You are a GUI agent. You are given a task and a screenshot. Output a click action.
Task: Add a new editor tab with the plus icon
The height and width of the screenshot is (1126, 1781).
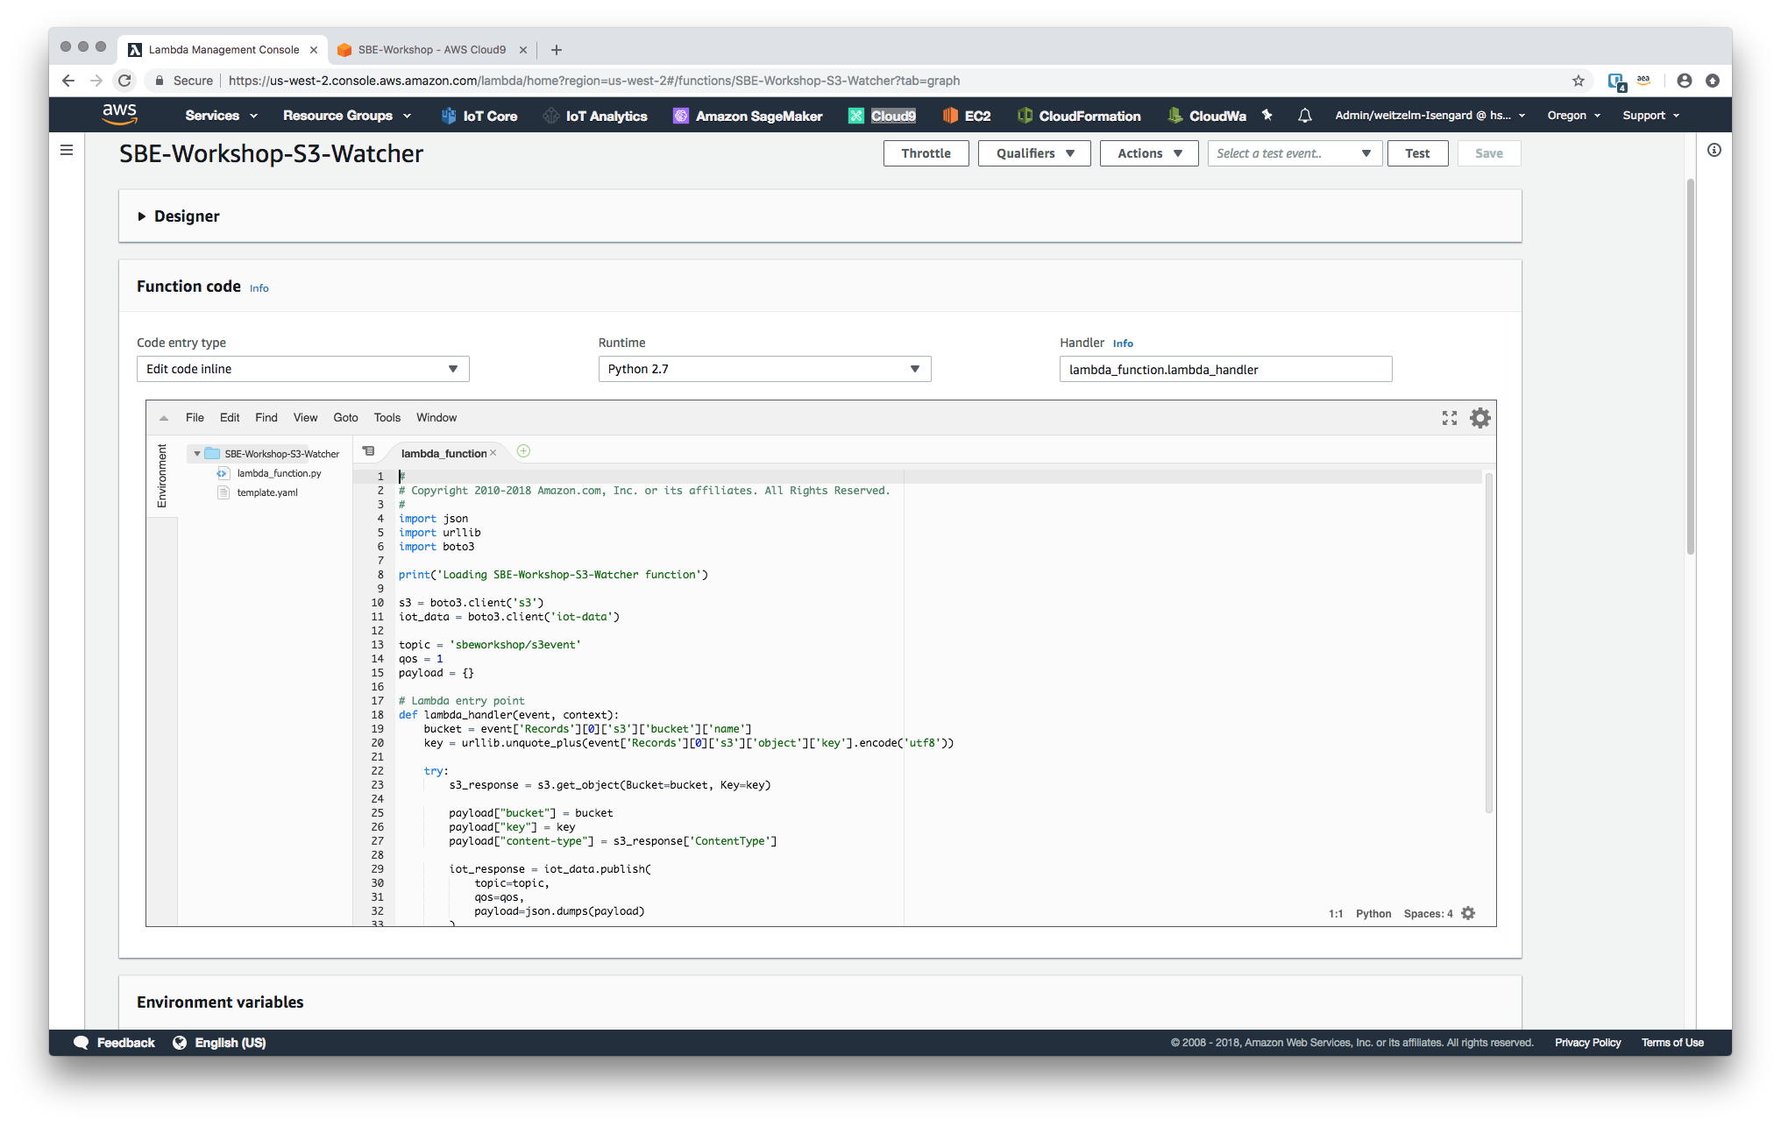[x=523, y=451]
